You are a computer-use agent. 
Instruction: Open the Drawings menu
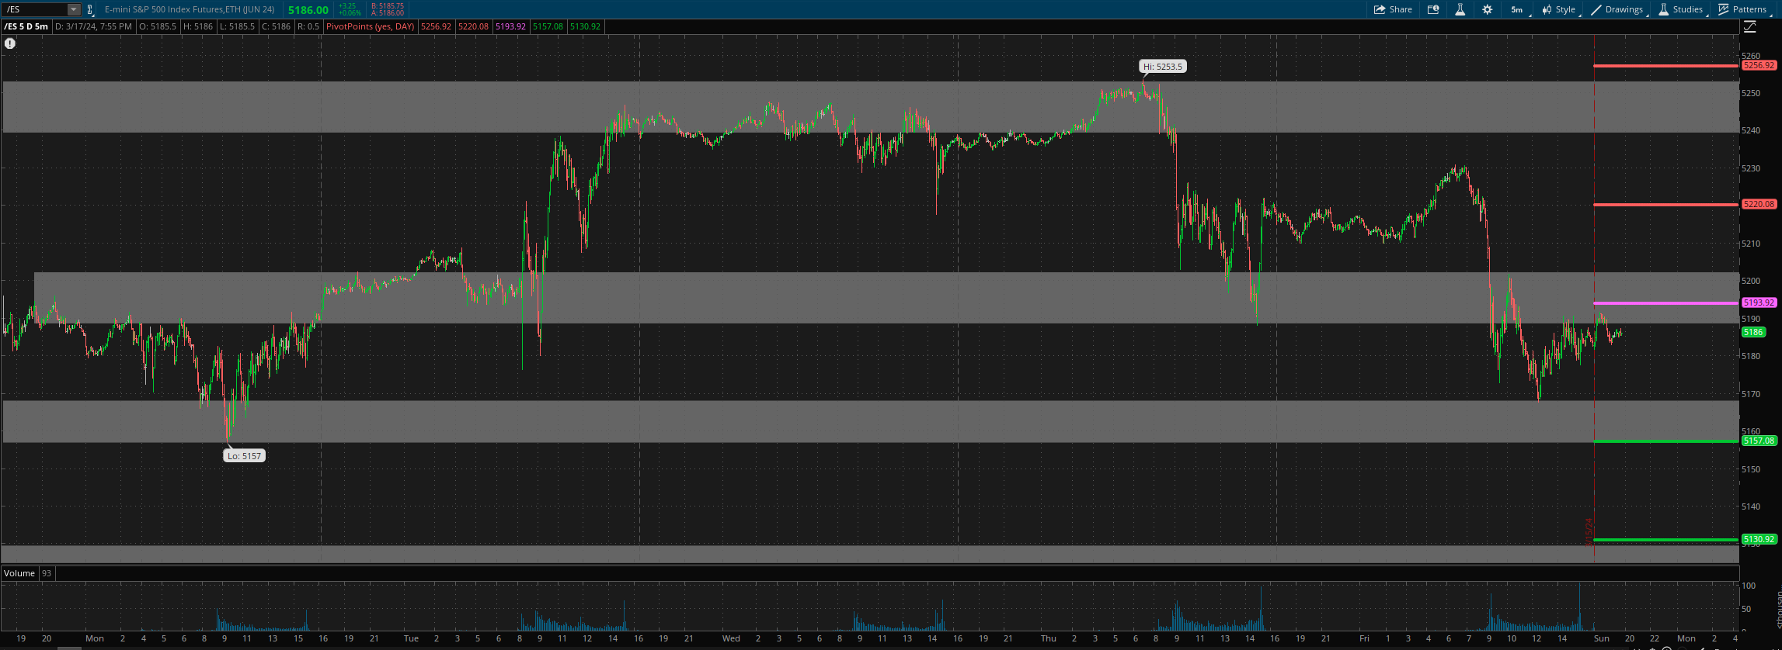1617,9
